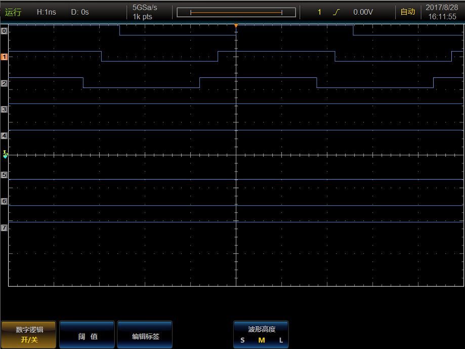This screenshot has height=349, width=465.
Task: Set waveform height to S
Action: coord(242,340)
